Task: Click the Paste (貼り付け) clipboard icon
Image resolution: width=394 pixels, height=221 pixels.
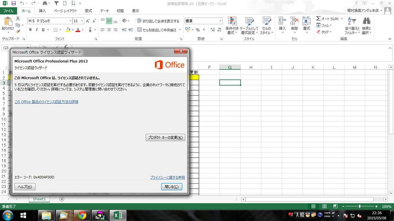Action: click(x=8, y=22)
